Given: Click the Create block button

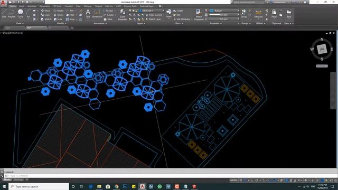Looking at the screenshot, I should point(178,11).
